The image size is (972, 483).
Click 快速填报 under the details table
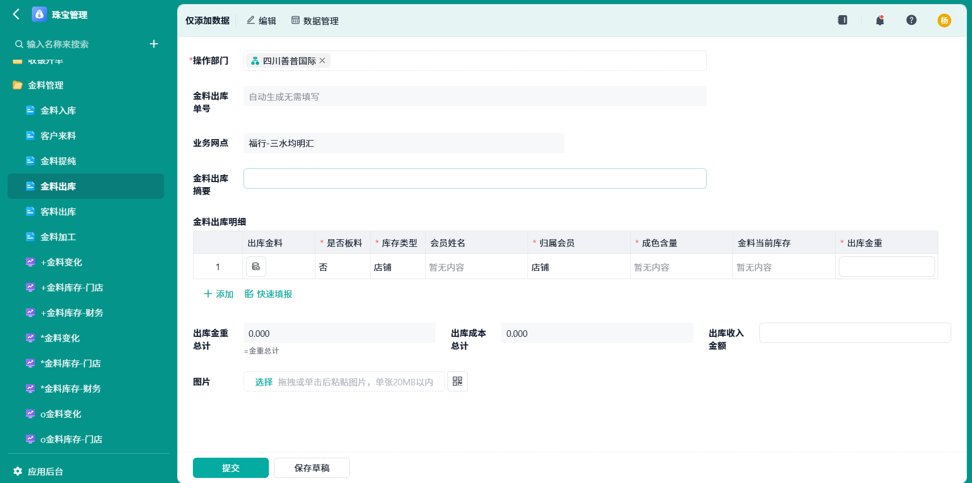(268, 294)
